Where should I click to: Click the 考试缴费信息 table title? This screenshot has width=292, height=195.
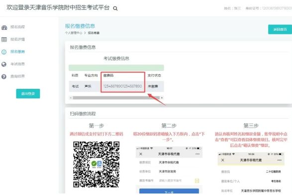pos(116,59)
